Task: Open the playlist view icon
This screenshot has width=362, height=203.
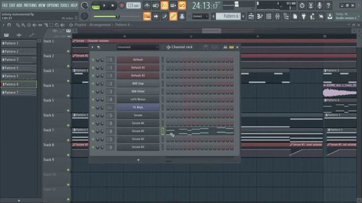Action: click(x=251, y=16)
